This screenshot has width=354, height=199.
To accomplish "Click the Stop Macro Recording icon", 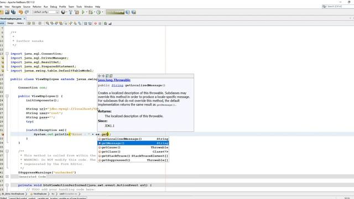I will point(100,23).
